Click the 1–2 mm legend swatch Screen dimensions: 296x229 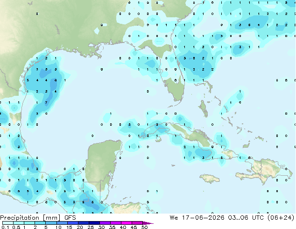[x=29, y=223]
